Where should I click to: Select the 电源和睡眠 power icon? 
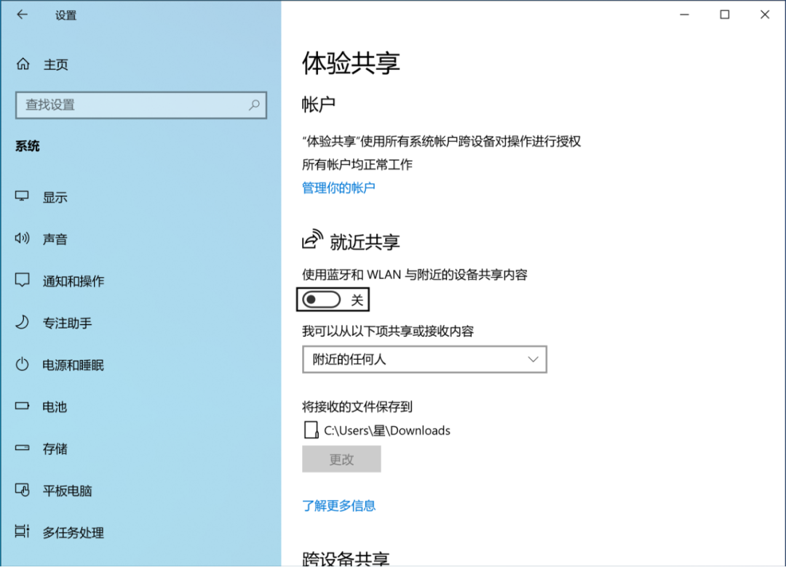coord(22,364)
